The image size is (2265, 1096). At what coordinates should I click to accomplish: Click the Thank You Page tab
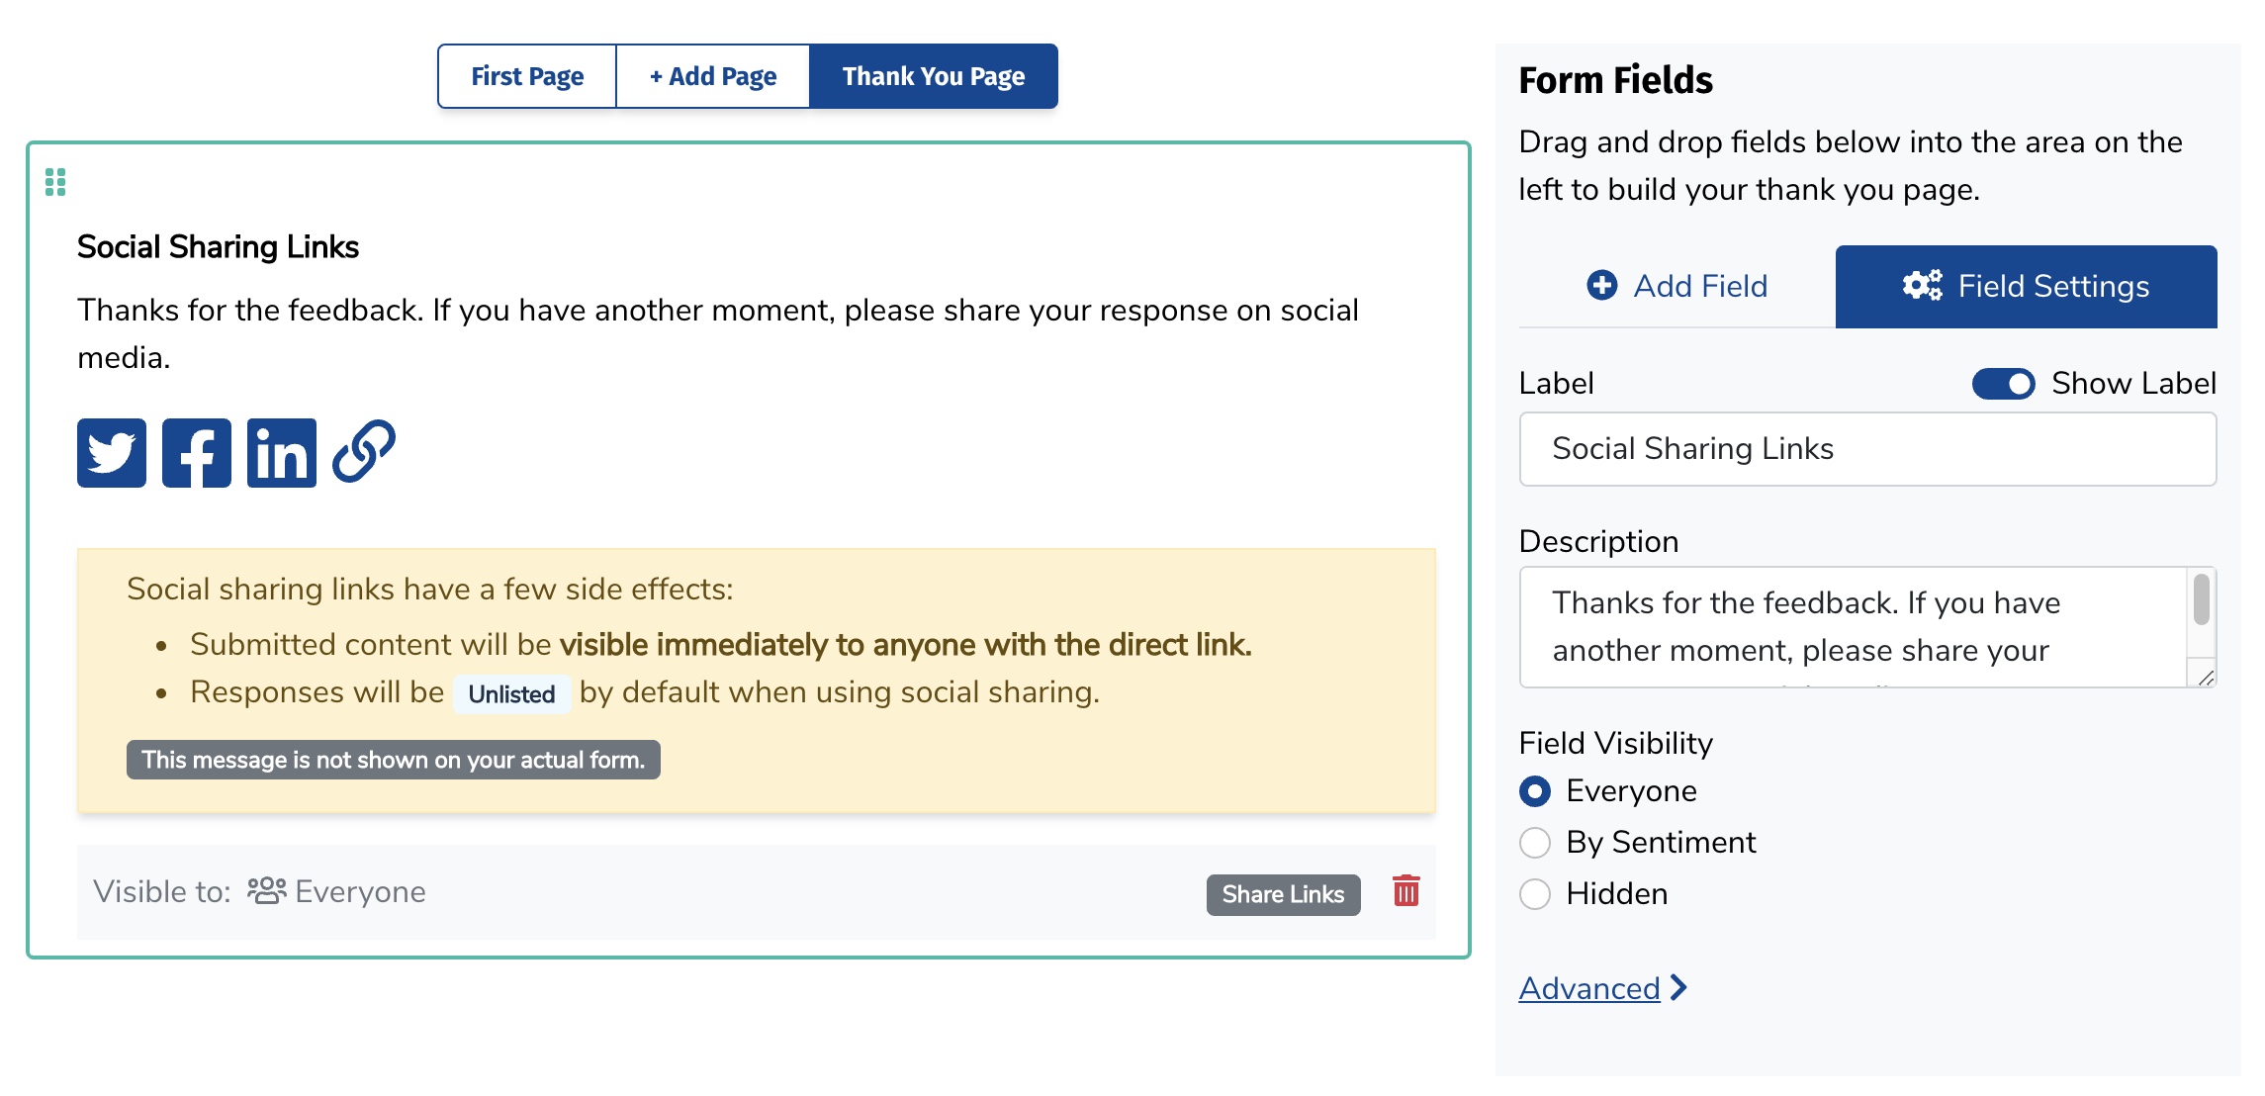[933, 76]
